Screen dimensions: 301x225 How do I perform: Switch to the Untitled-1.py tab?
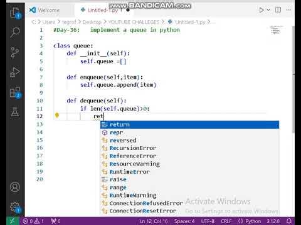(x=102, y=10)
